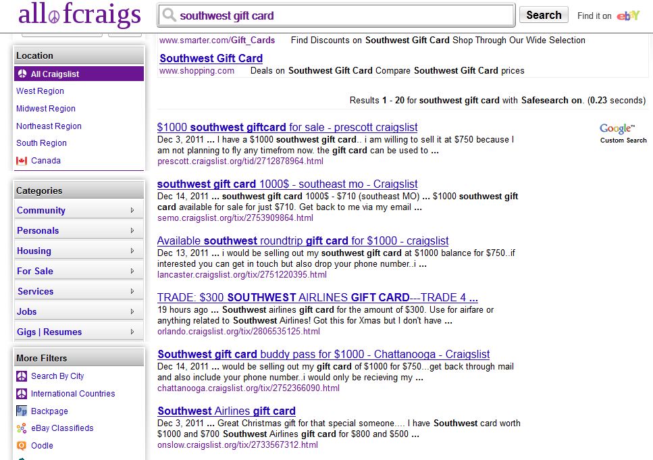The width and height of the screenshot is (653, 460).
Task: Expand the Community category arrow
Action: (132, 211)
